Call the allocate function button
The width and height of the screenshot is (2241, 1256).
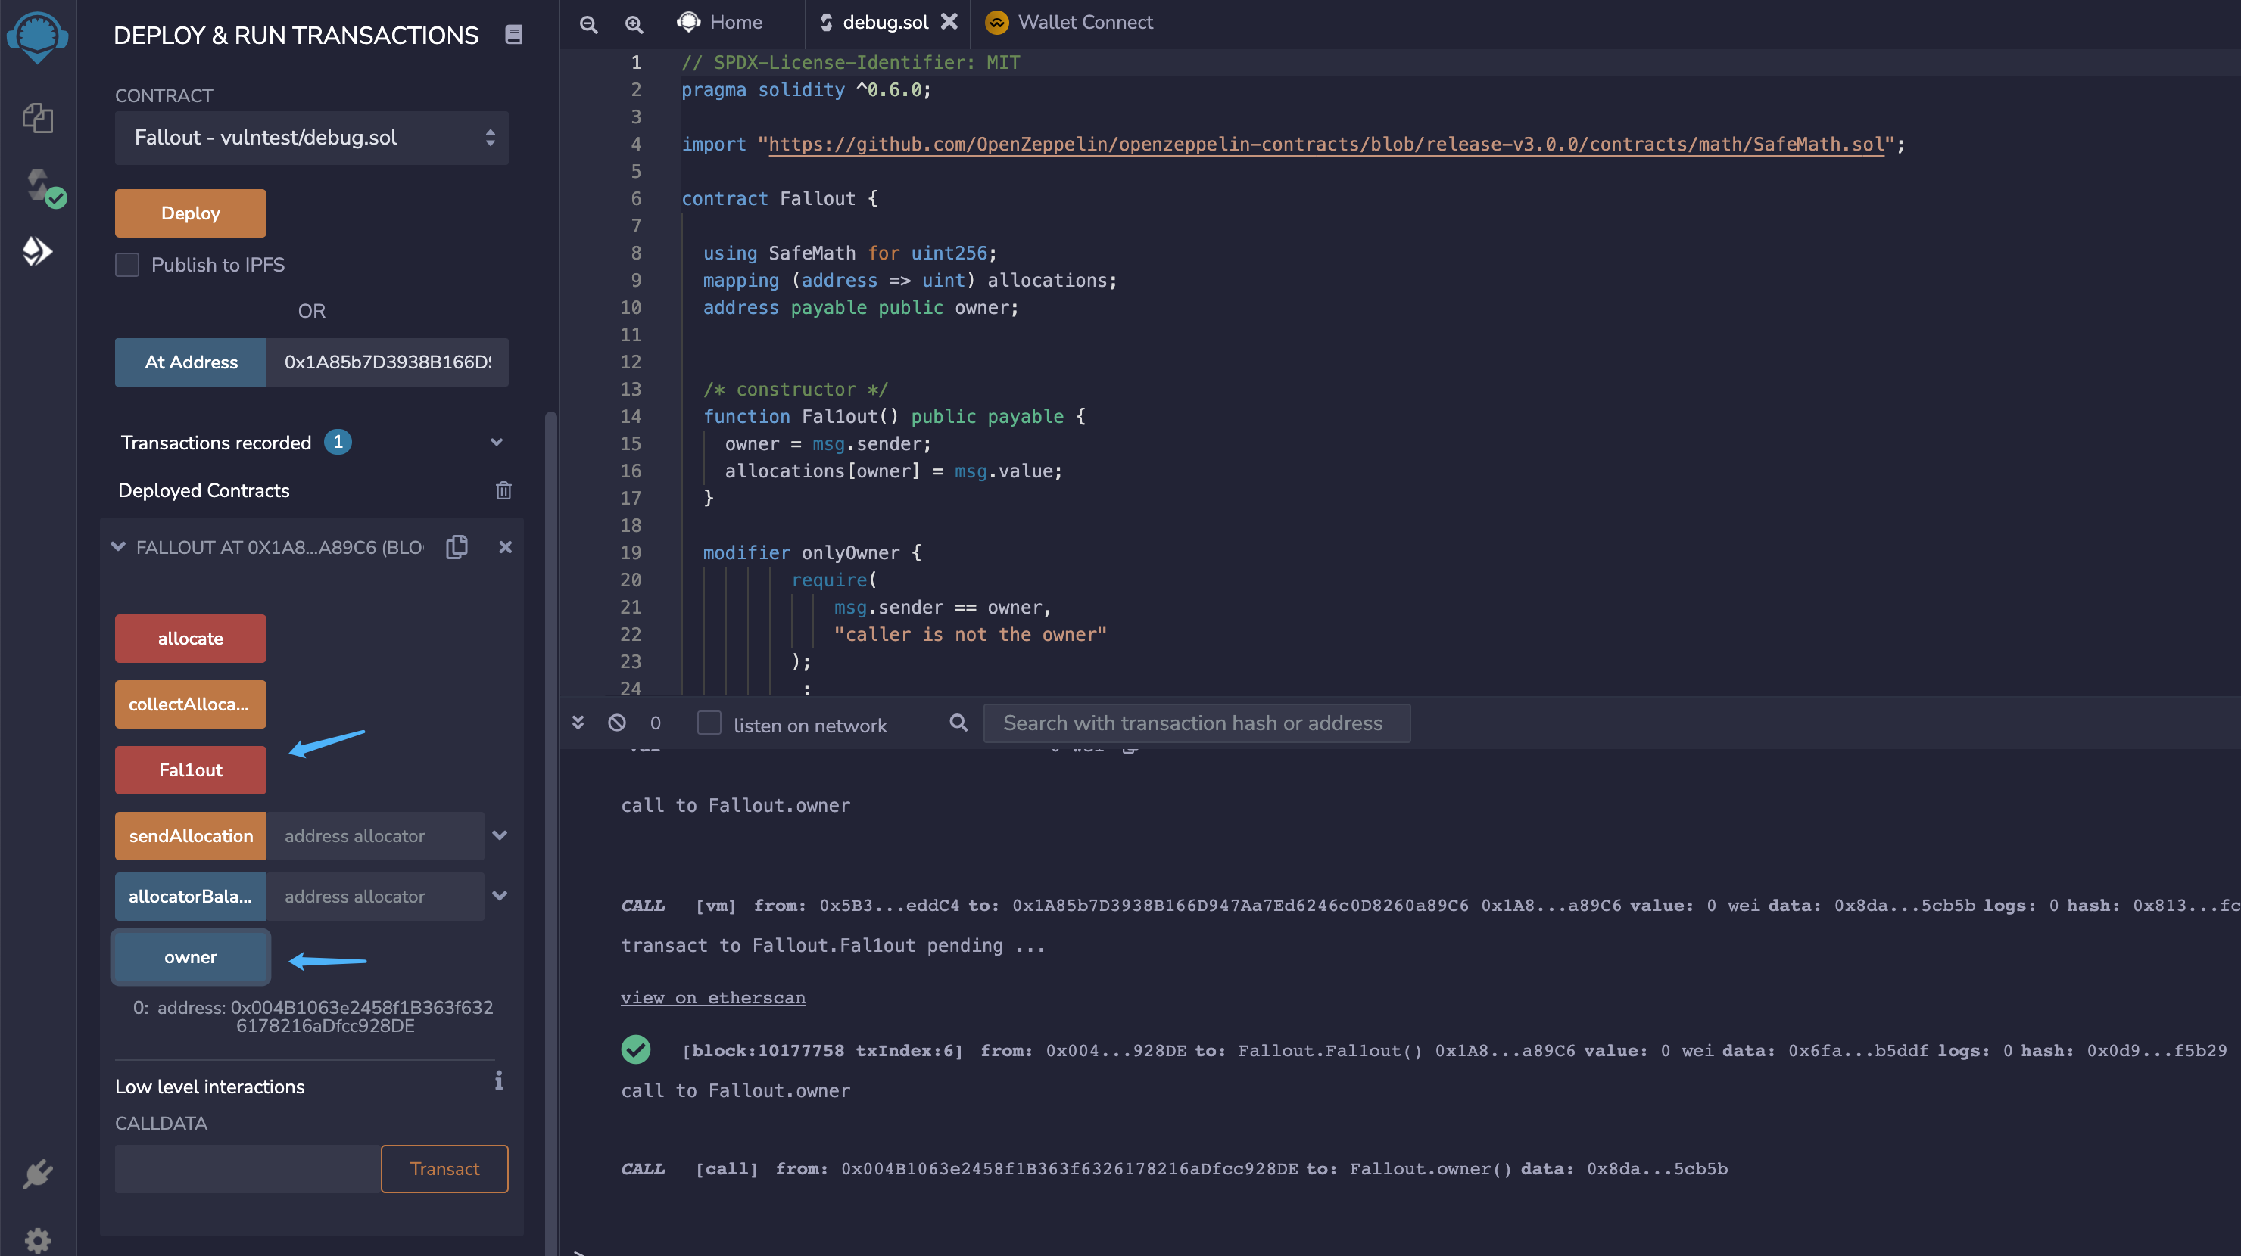(x=191, y=639)
